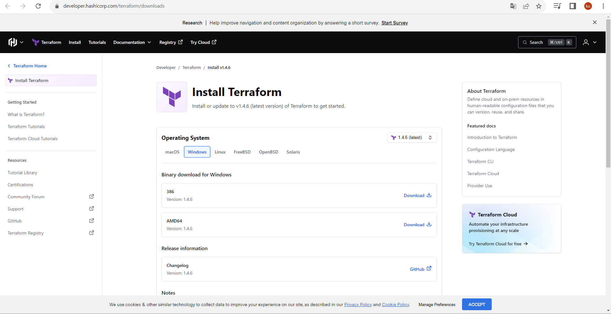The height and width of the screenshot is (314, 611).
Task: Click the HashiCorp logo in the navbar
Action: click(x=13, y=42)
